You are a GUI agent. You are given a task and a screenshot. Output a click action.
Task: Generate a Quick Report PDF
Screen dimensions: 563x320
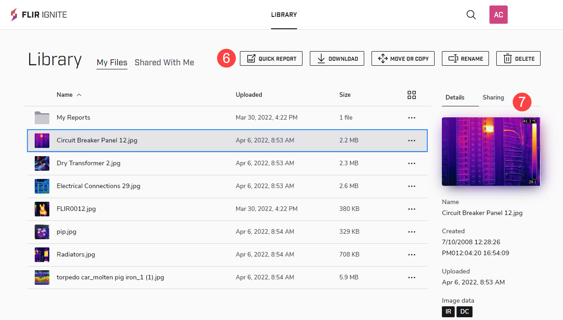tap(271, 58)
